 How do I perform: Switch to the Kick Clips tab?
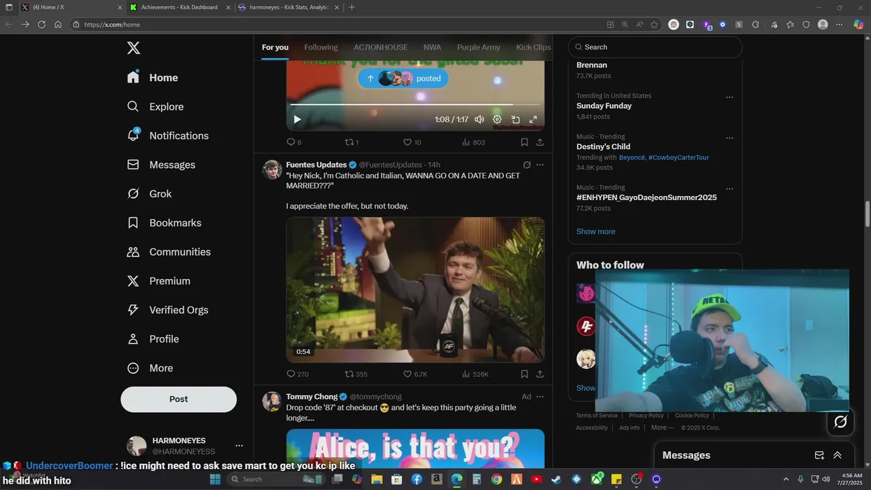[x=533, y=47]
